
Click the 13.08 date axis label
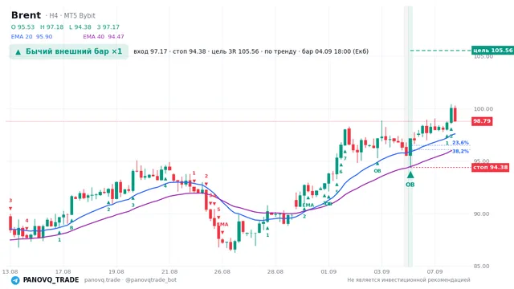pyautogui.click(x=10, y=271)
